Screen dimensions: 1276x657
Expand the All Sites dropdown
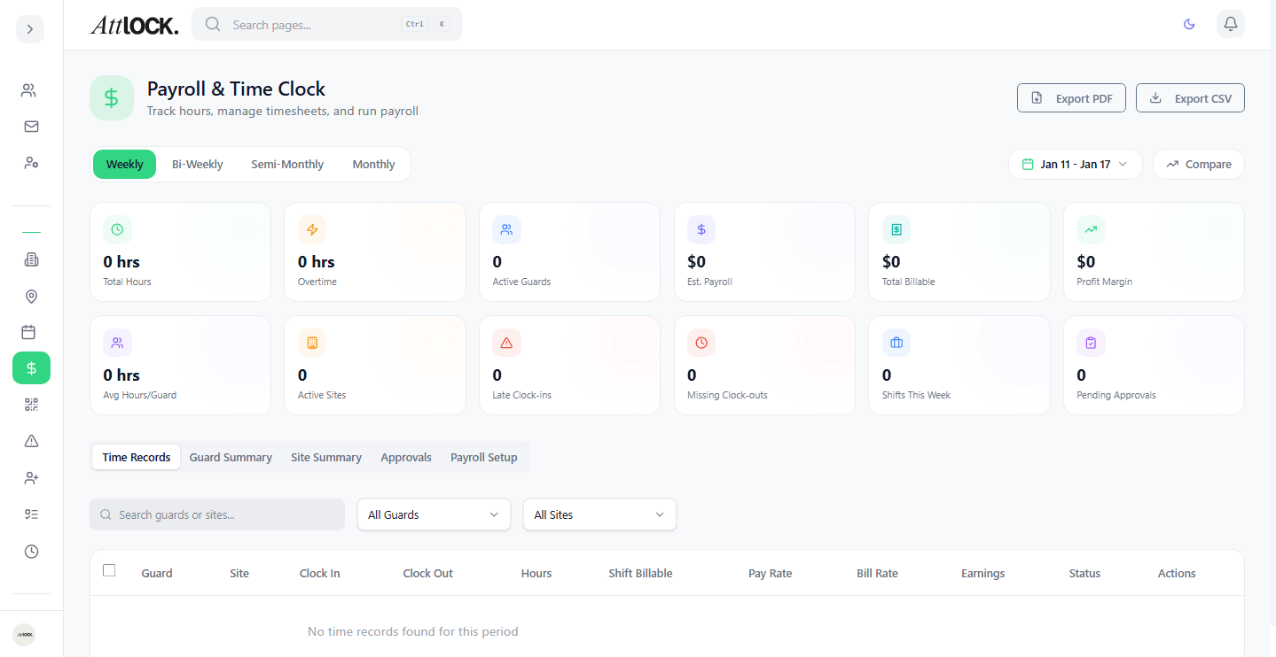coord(599,514)
